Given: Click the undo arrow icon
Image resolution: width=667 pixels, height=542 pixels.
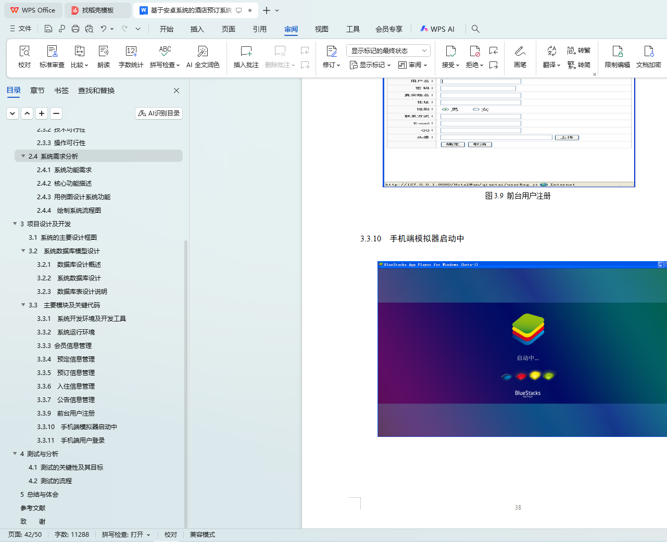Looking at the screenshot, I should click(104, 29).
